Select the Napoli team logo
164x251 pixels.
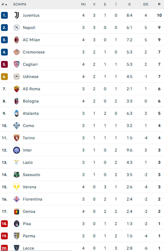tap(16, 28)
